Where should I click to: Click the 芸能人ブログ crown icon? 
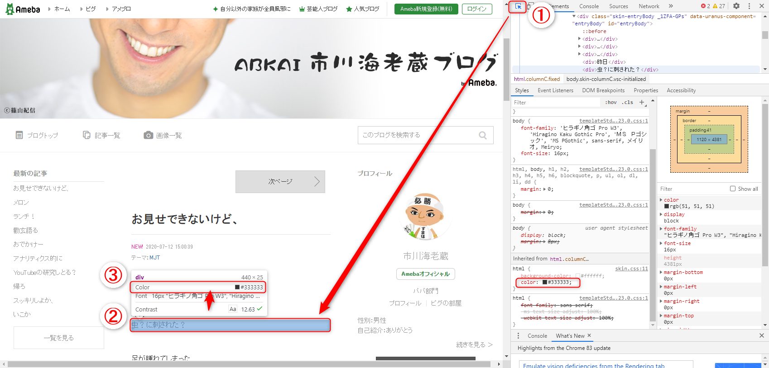coord(302,9)
